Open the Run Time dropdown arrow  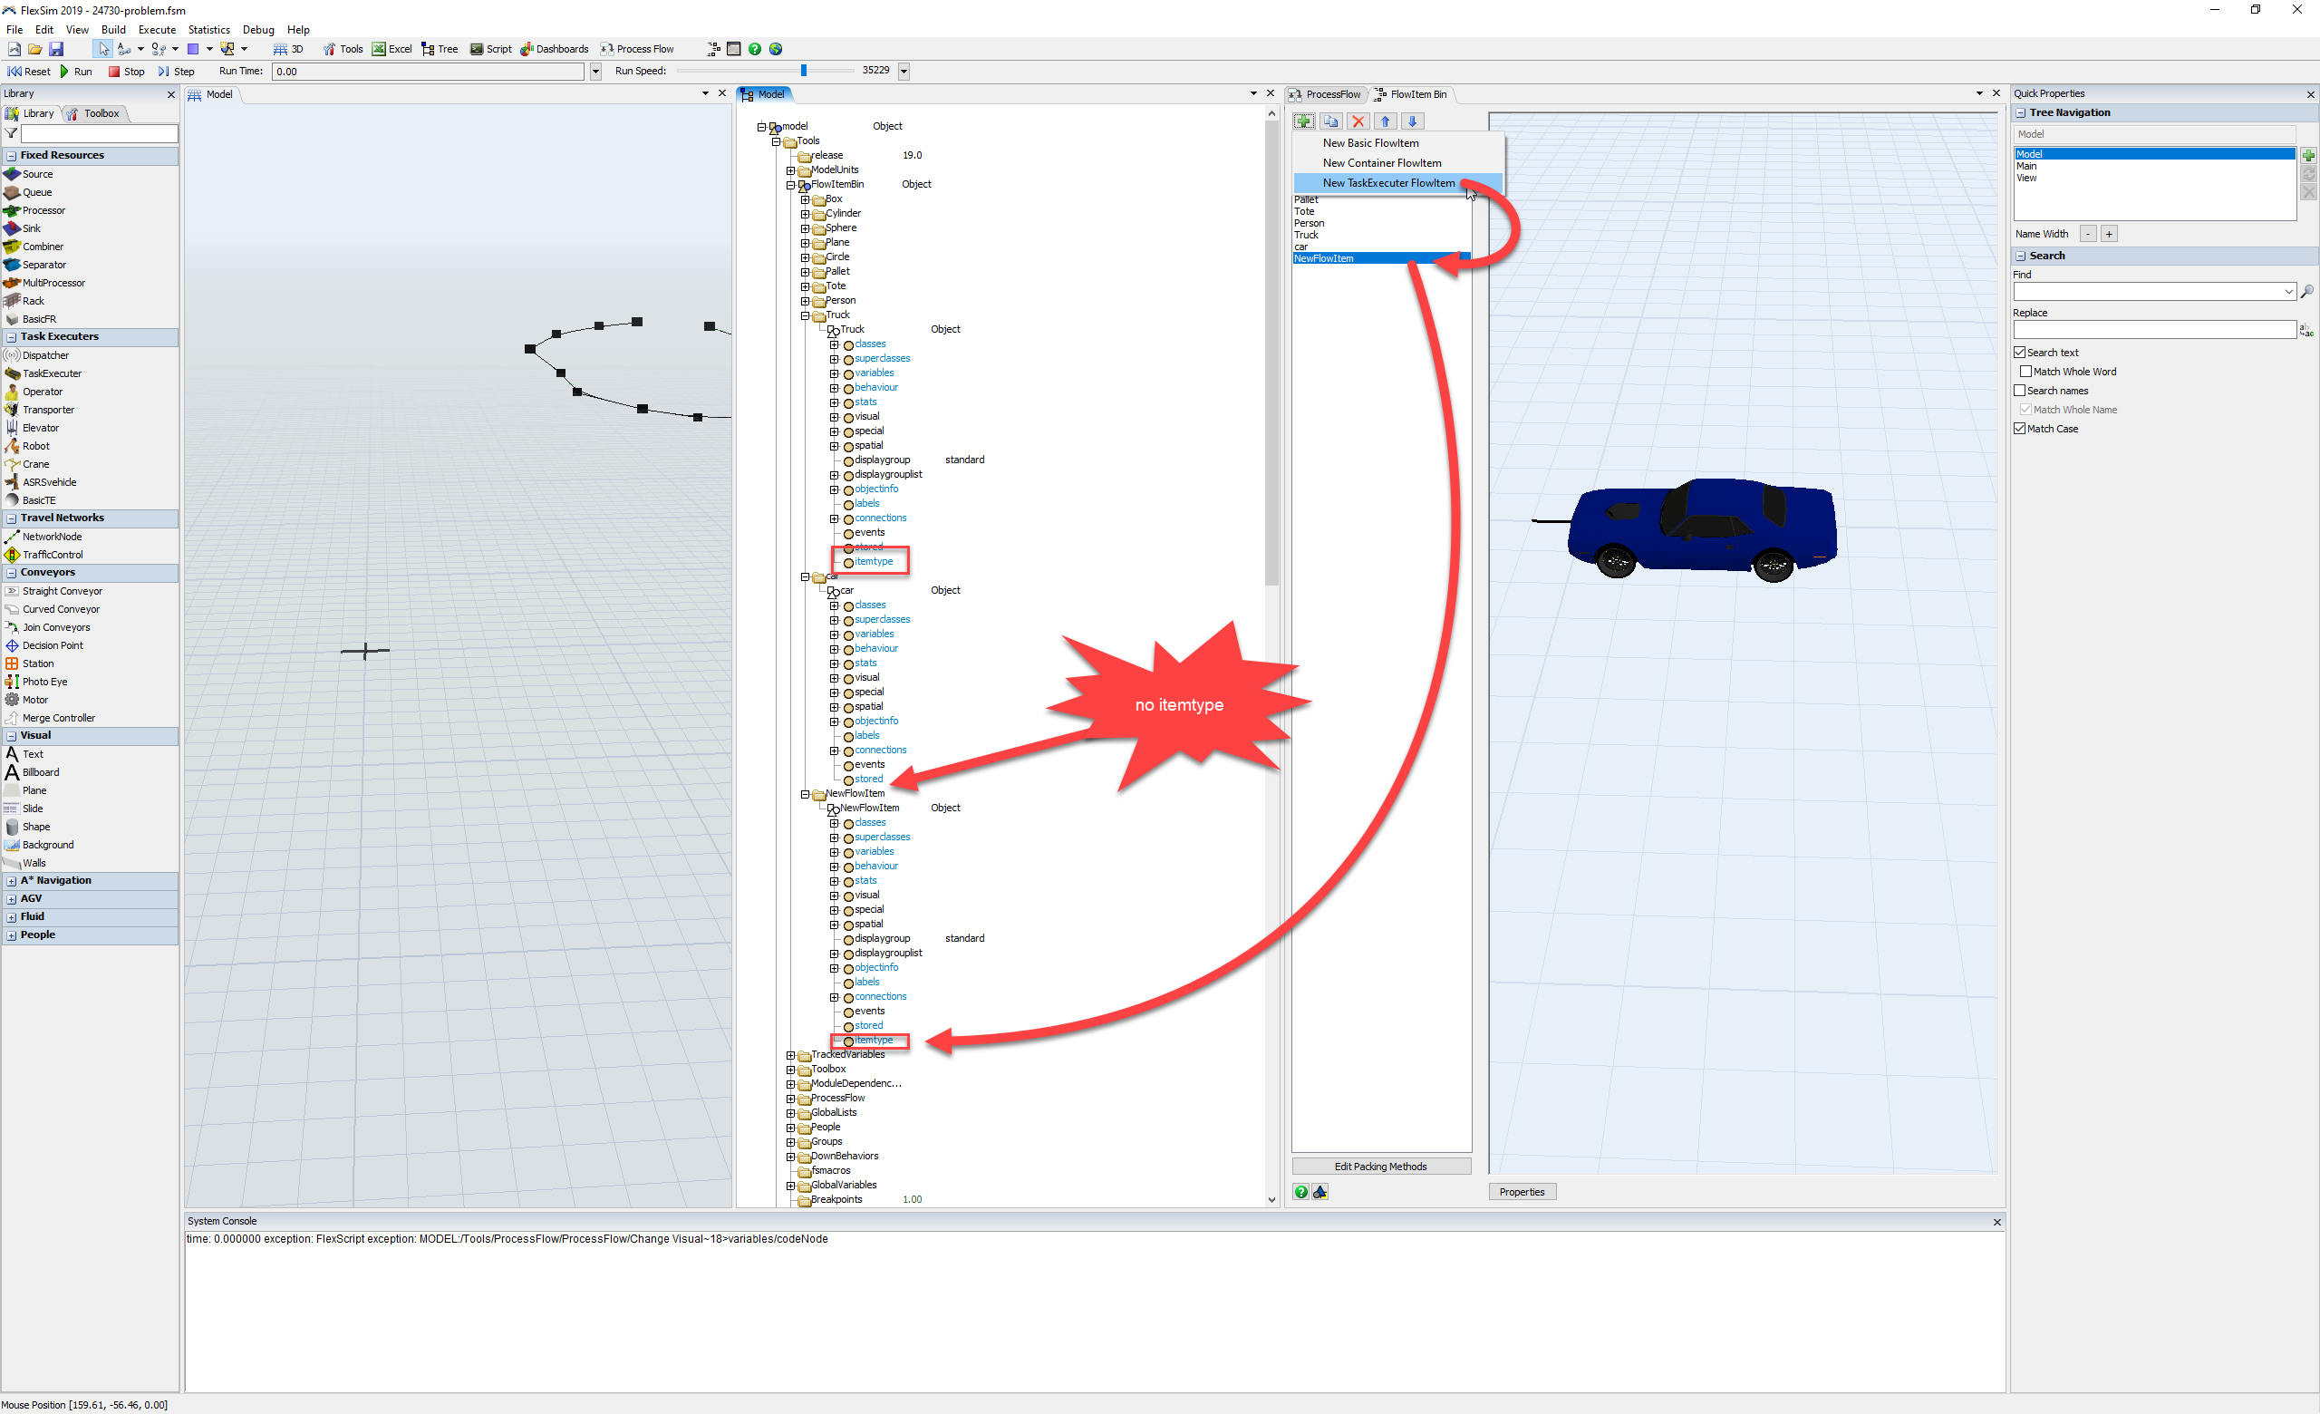595,72
